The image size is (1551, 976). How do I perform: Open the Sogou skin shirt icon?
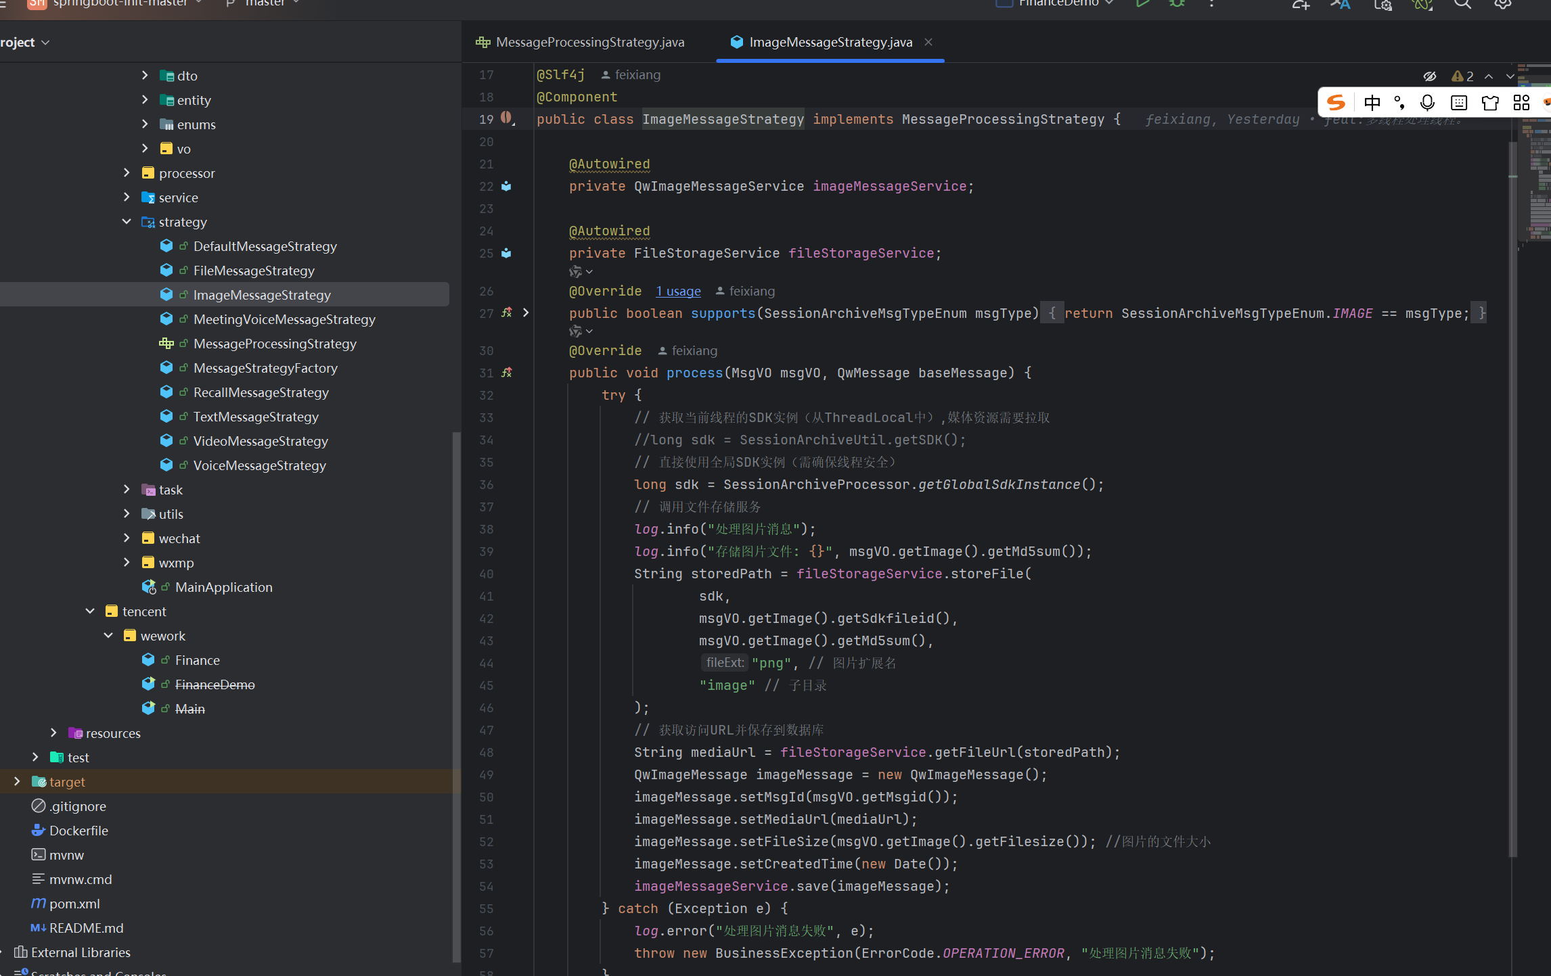tap(1490, 103)
